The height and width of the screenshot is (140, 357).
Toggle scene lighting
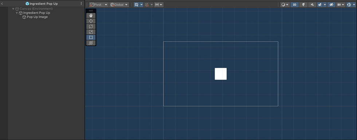(x=303, y=5)
